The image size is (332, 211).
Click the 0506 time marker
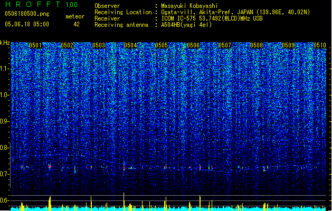click(x=193, y=45)
